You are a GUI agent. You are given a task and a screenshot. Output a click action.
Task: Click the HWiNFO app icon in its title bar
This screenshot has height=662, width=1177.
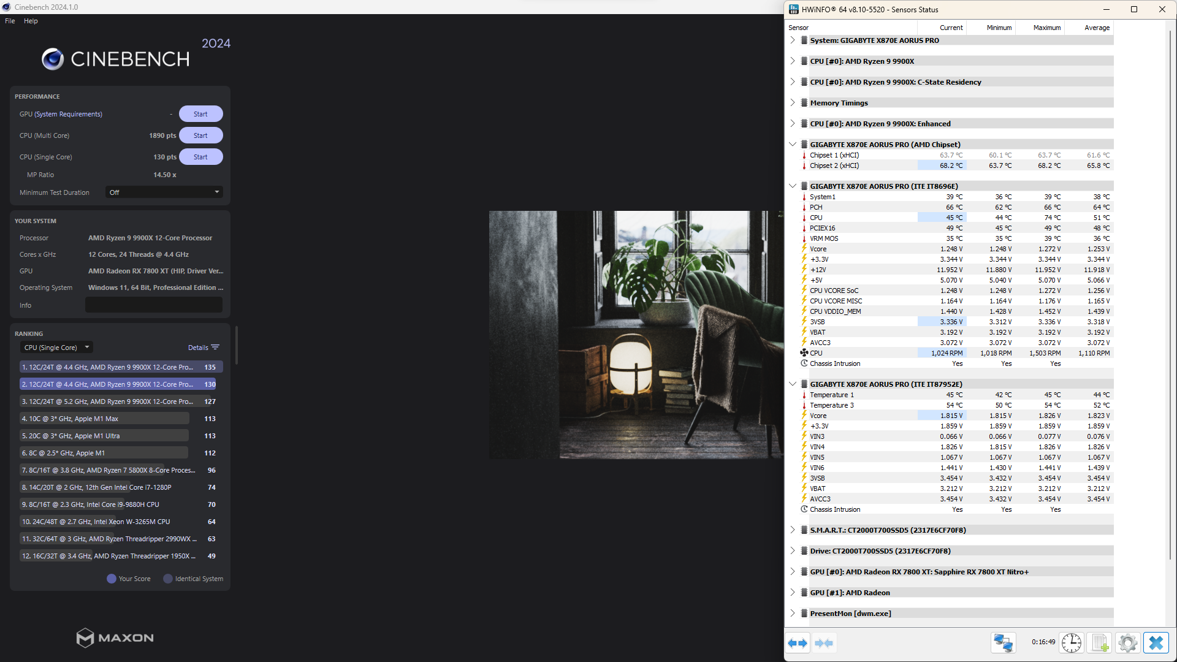tap(794, 10)
